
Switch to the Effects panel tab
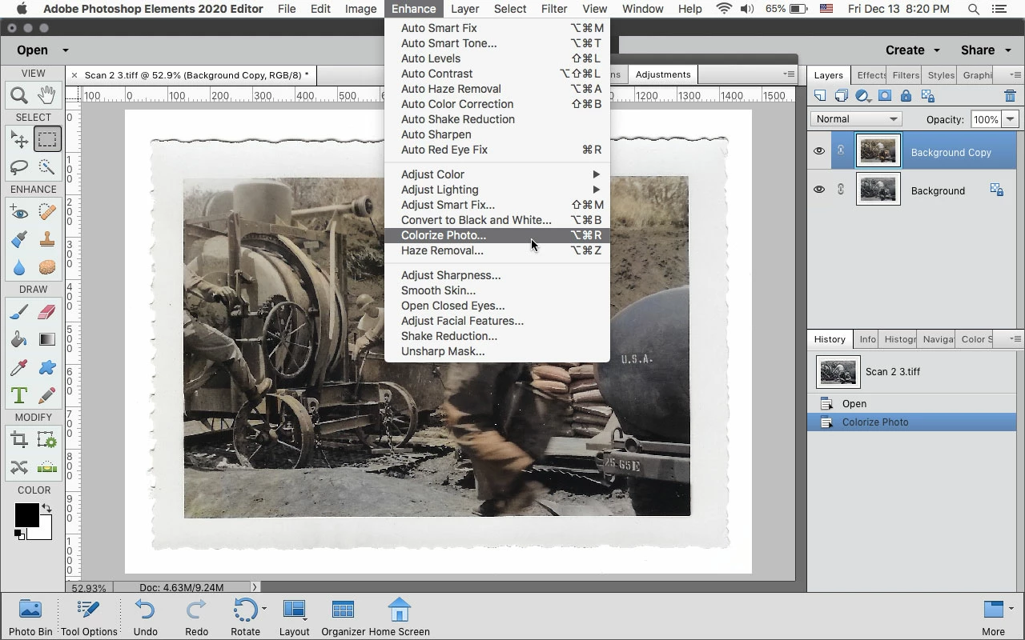coord(870,75)
